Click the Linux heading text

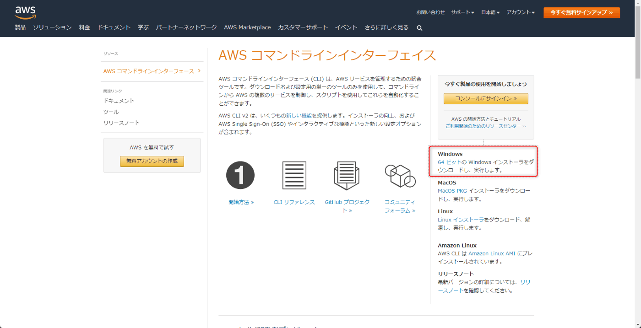445,211
